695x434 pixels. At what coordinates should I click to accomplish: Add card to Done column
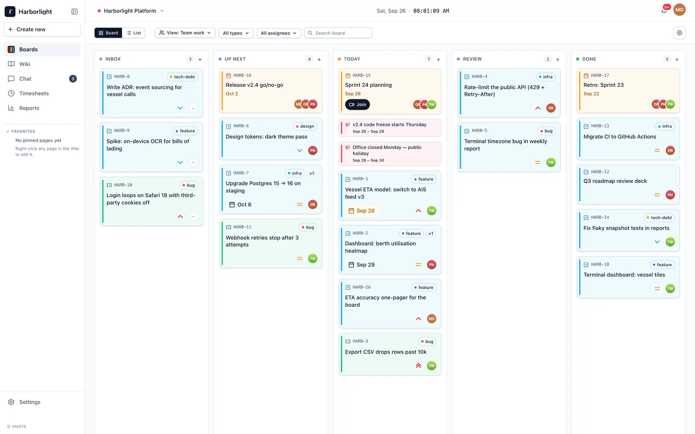tap(677, 59)
